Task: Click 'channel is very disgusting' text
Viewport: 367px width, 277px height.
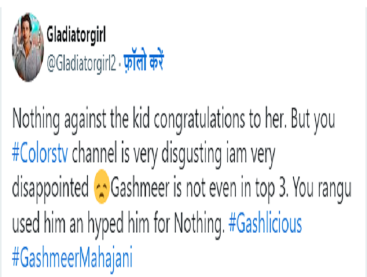Action: pos(147,155)
